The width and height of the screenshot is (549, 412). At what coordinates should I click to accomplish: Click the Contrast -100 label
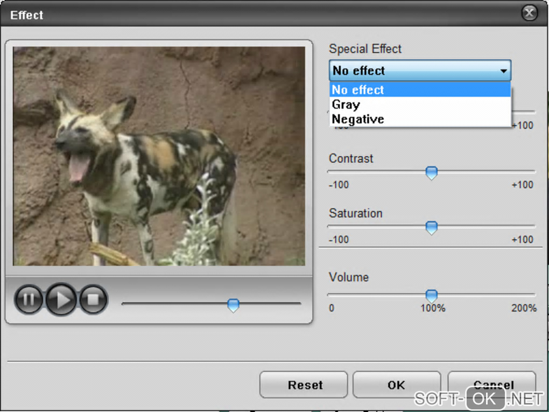(339, 185)
